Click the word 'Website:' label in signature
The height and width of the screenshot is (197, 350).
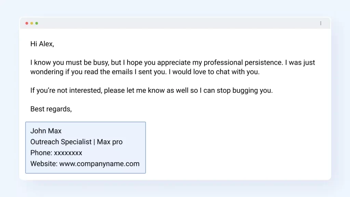pyautogui.click(x=44, y=163)
